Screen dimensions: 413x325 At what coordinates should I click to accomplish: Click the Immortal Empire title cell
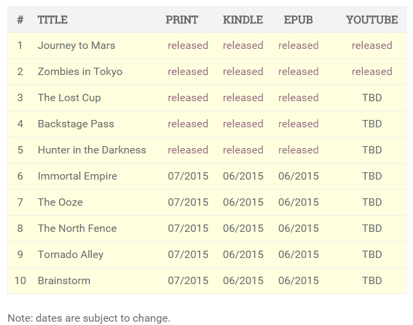(77, 176)
